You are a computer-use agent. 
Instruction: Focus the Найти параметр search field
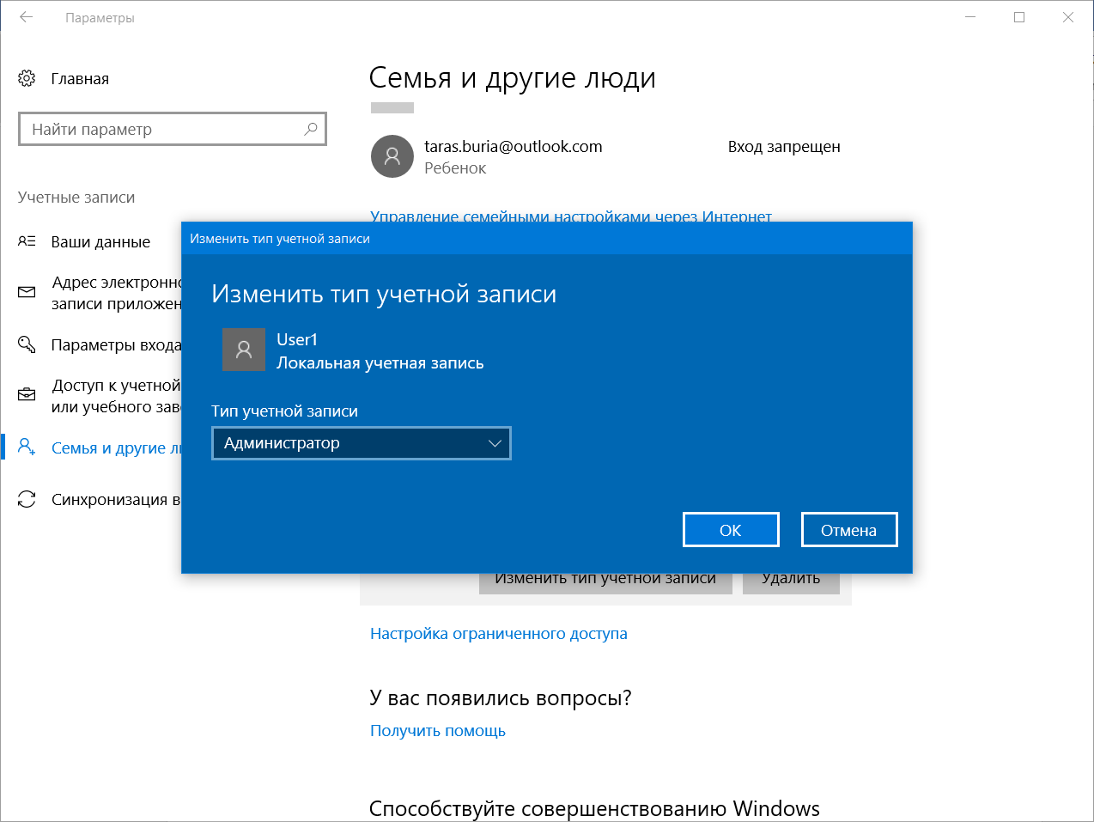pyautogui.click(x=173, y=129)
